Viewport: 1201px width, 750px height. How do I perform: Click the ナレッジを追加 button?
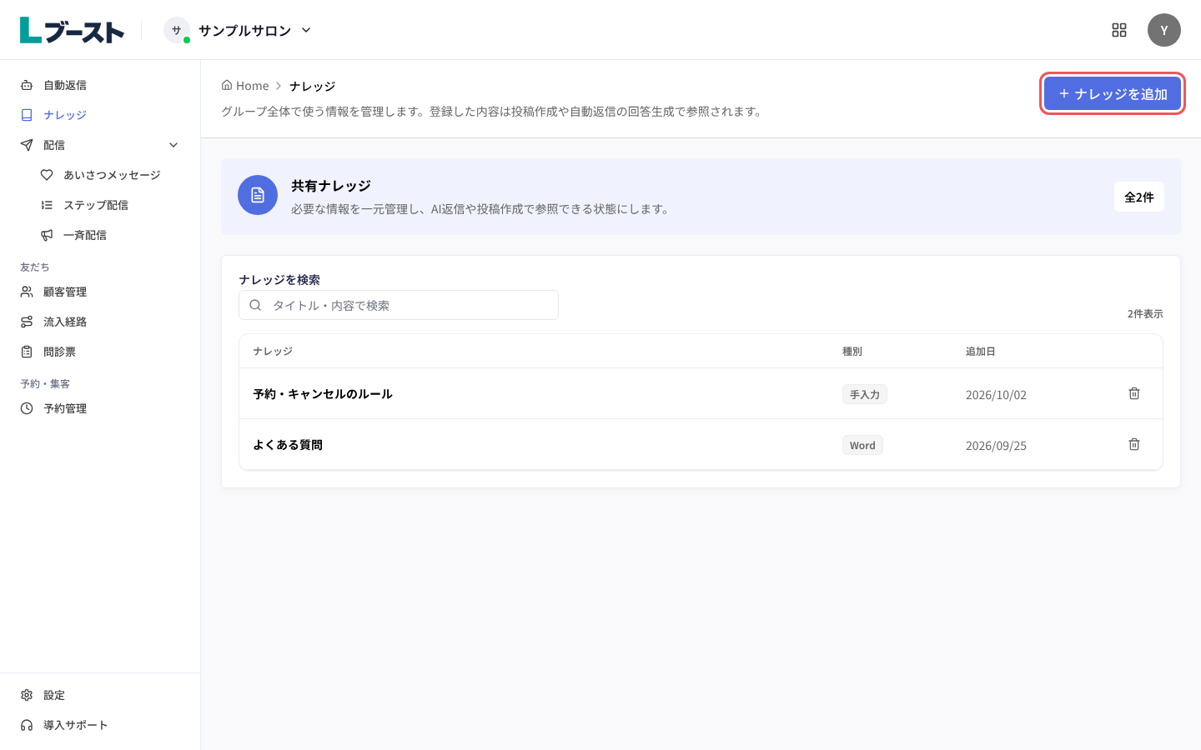coord(1113,93)
